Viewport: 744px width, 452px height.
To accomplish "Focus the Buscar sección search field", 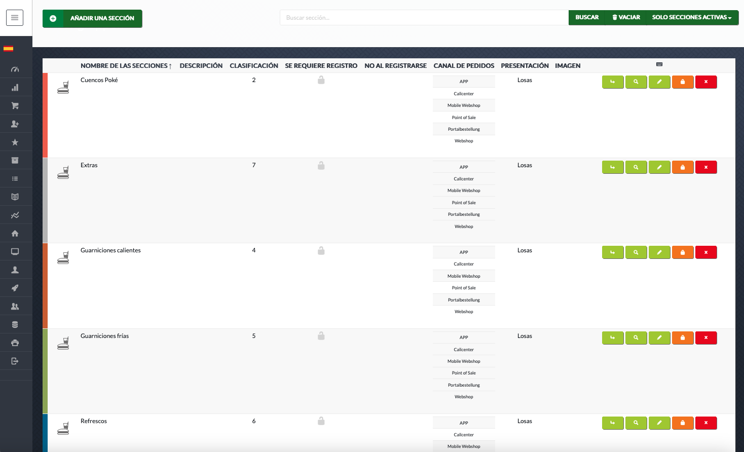I will coord(424,18).
